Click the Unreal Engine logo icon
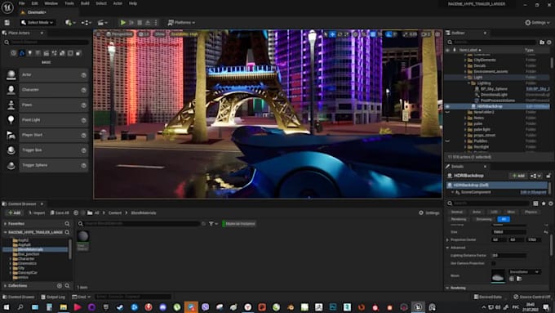 coord(7,7)
